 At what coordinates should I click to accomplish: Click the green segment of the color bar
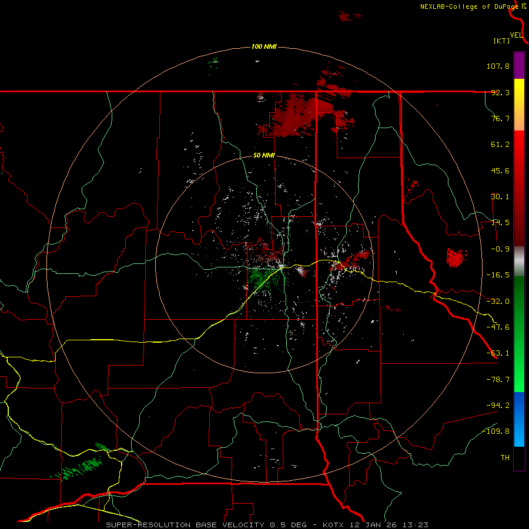pyautogui.click(x=519, y=334)
